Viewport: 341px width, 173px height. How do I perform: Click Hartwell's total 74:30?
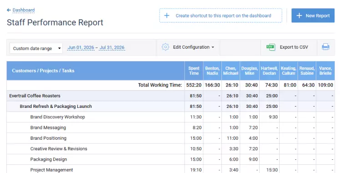(x=271, y=85)
